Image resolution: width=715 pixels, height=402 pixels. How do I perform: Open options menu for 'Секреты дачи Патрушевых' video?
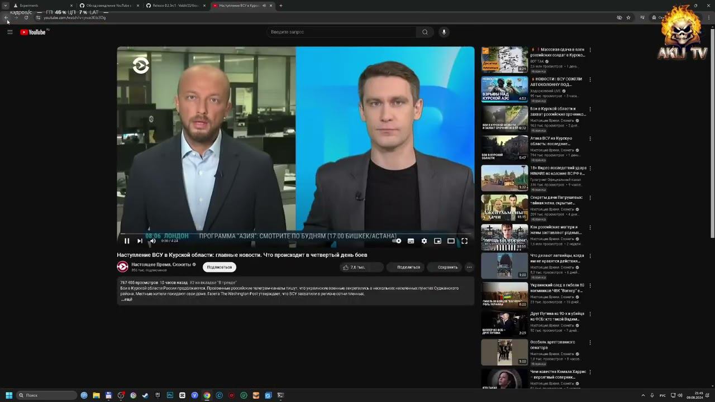[590, 198]
